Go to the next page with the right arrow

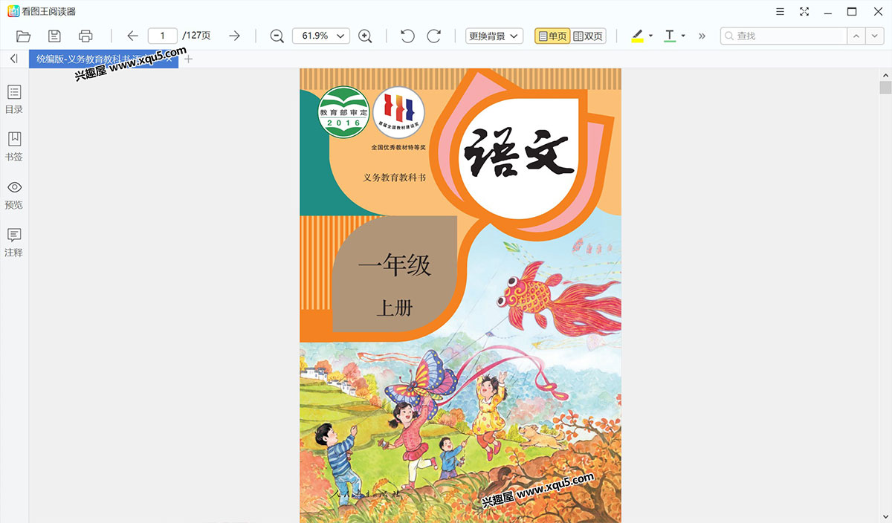[234, 36]
